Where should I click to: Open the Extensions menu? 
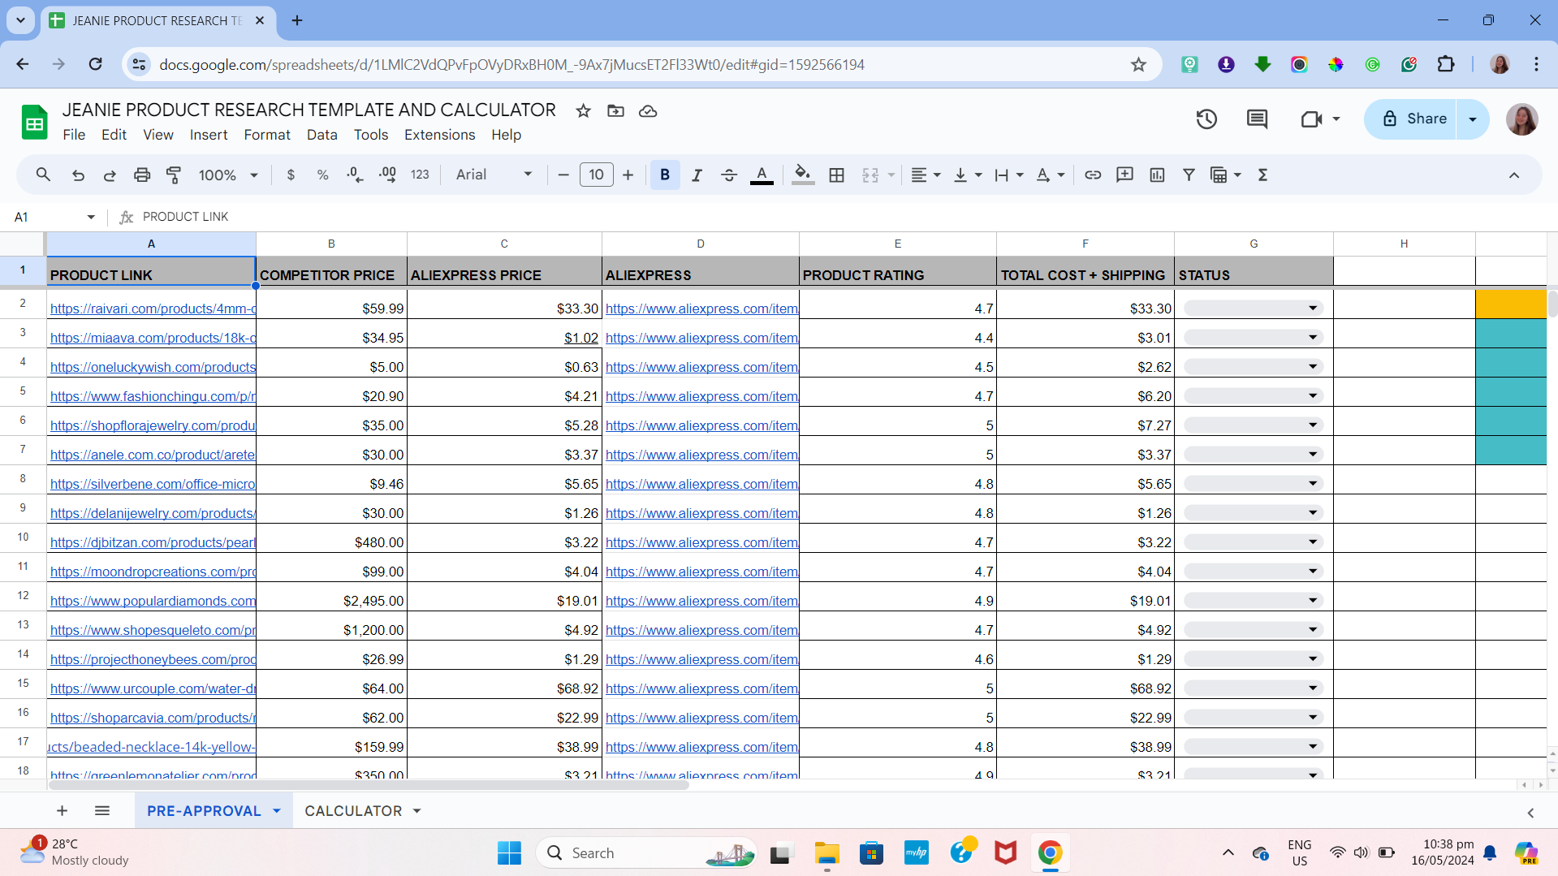click(x=439, y=135)
